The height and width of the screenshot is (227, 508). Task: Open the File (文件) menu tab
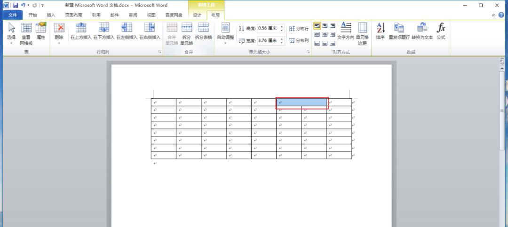13,15
